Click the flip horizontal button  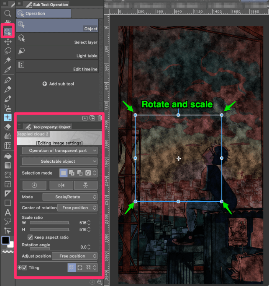click(x=61, y=185)
